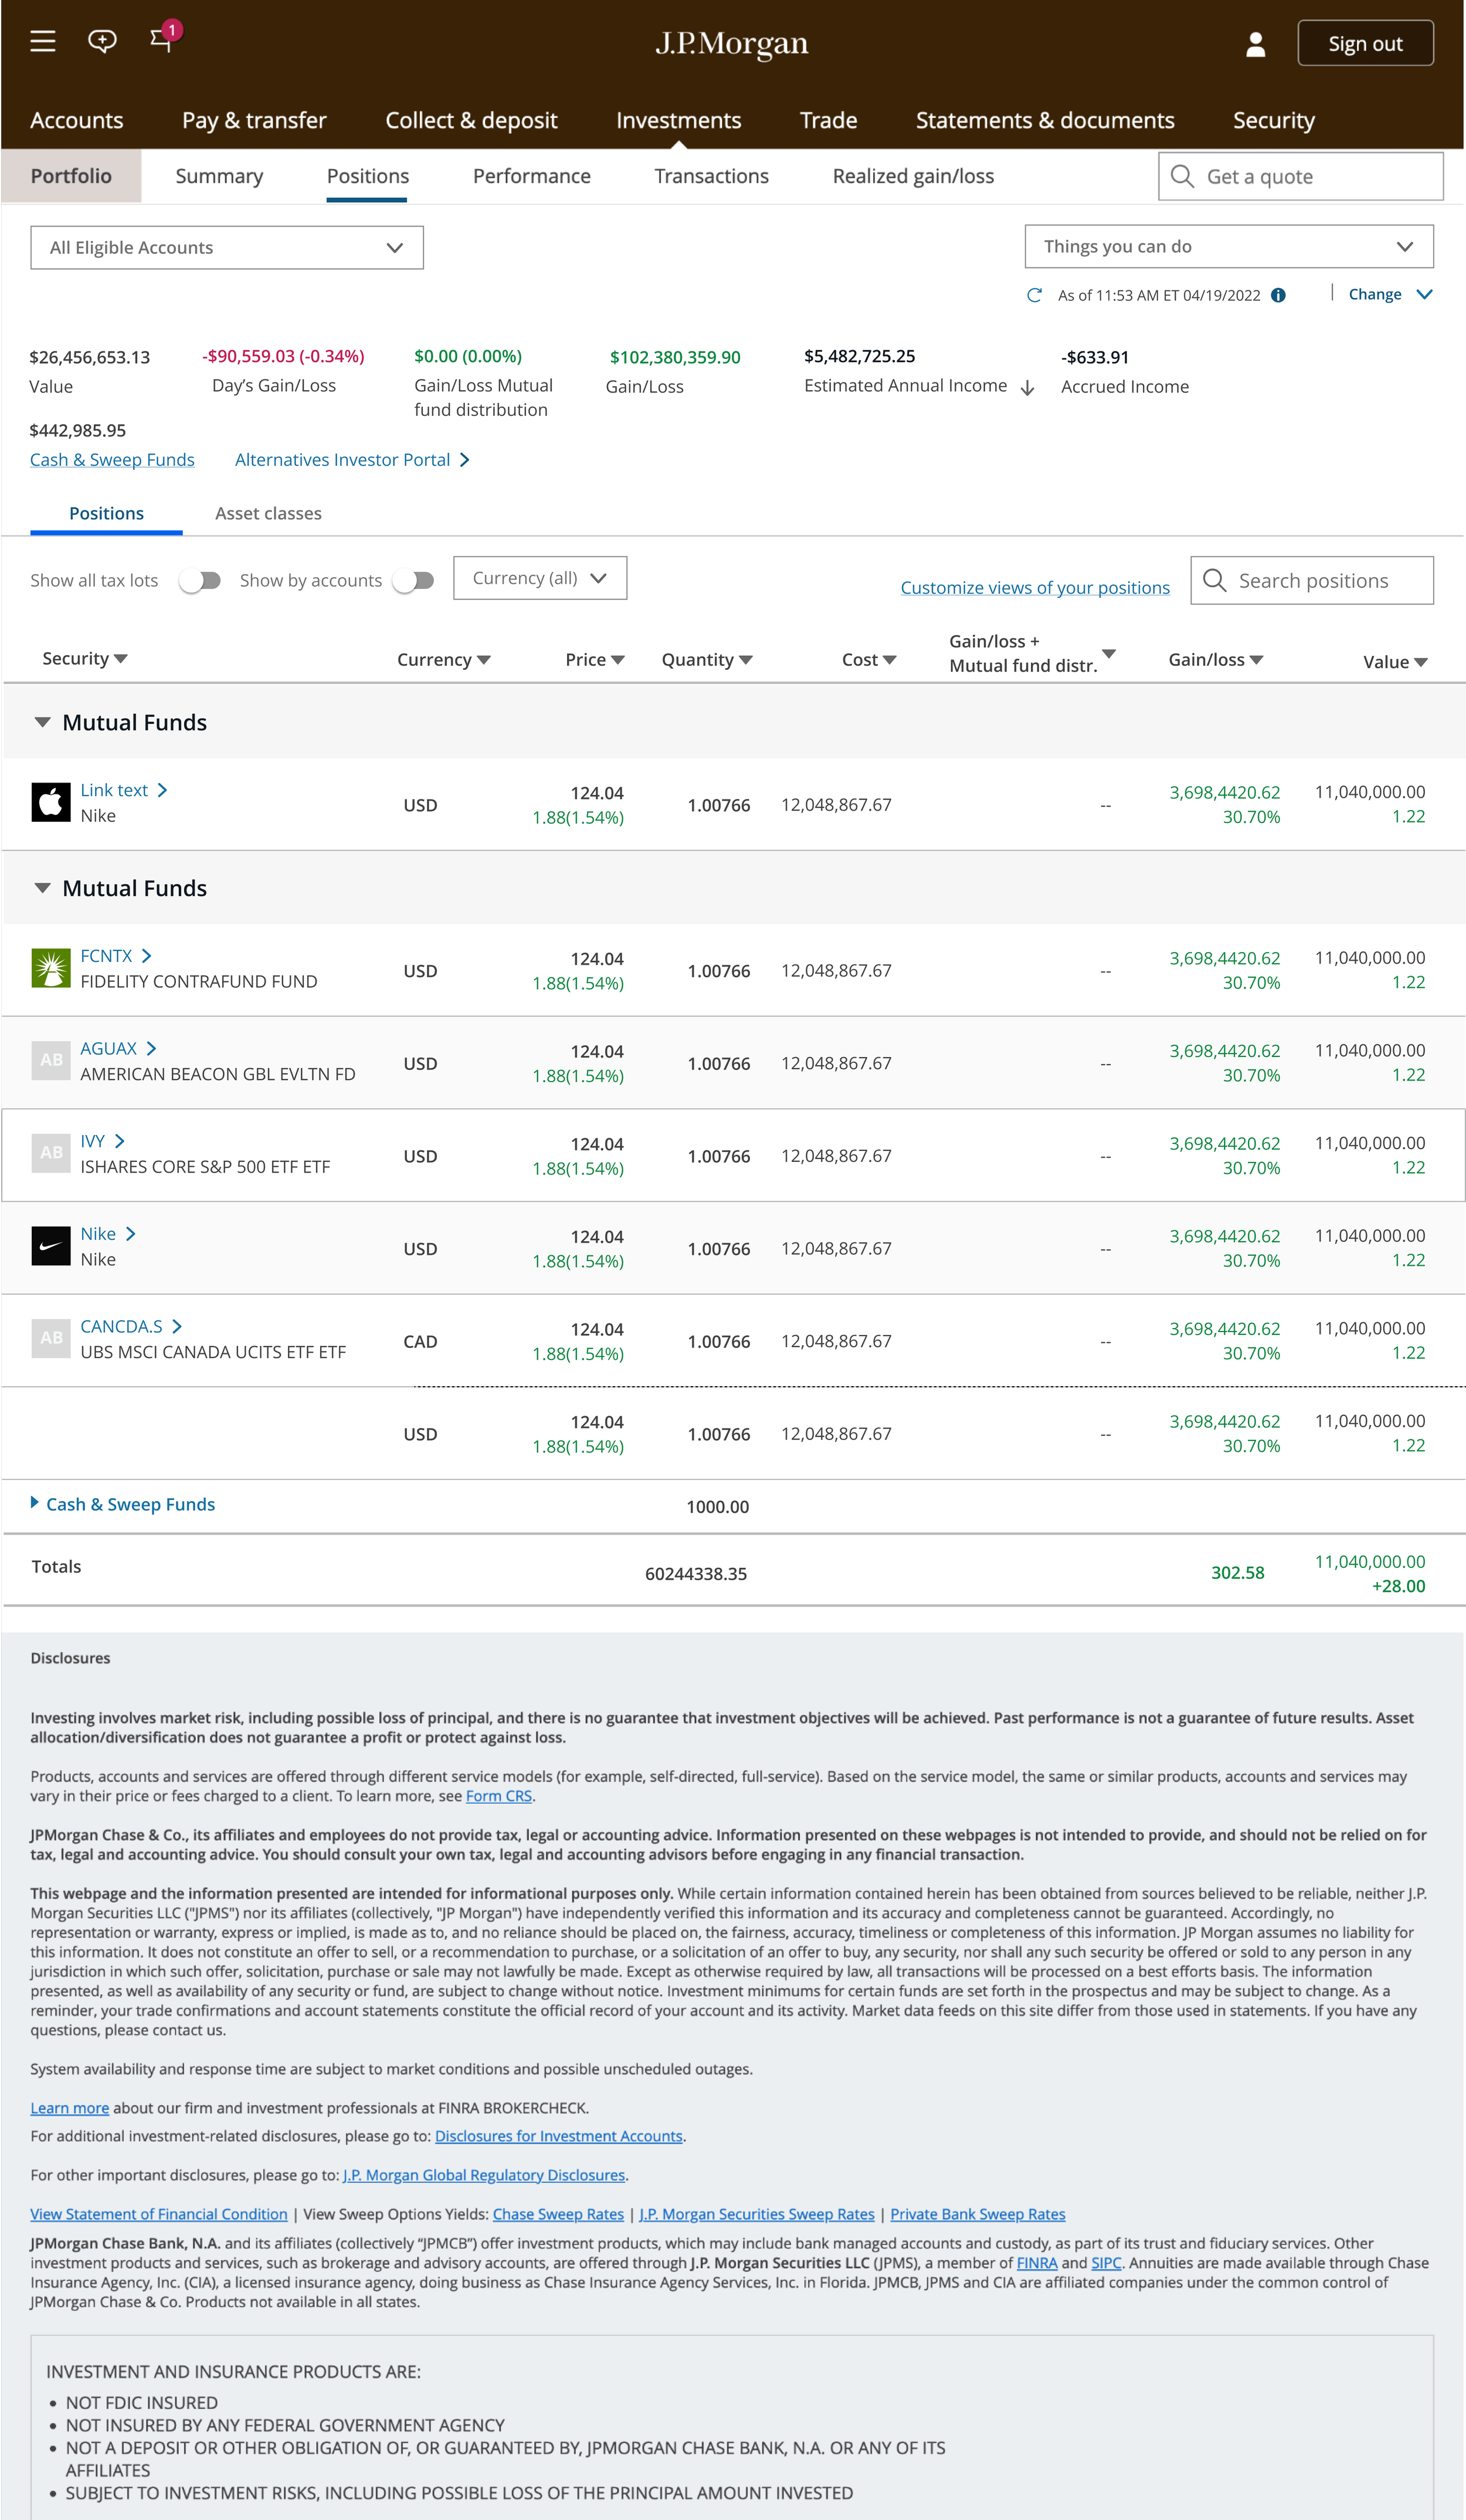Enable Show by accounts switch

tap(414, 581)
